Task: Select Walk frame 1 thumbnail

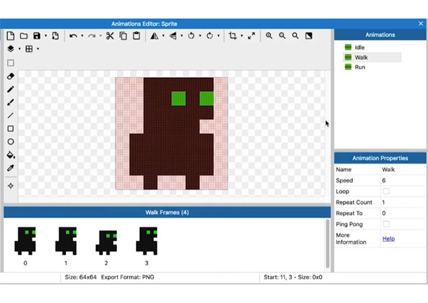Action: point(66,241)
